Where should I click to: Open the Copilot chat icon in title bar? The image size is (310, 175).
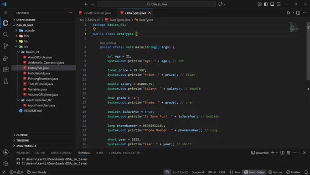(x=221, y=4)
